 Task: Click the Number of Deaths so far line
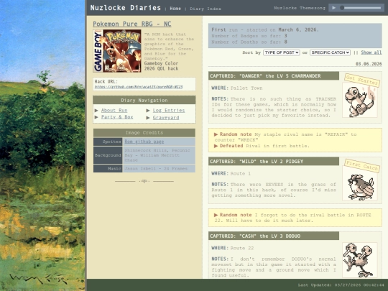pos(249,42)
